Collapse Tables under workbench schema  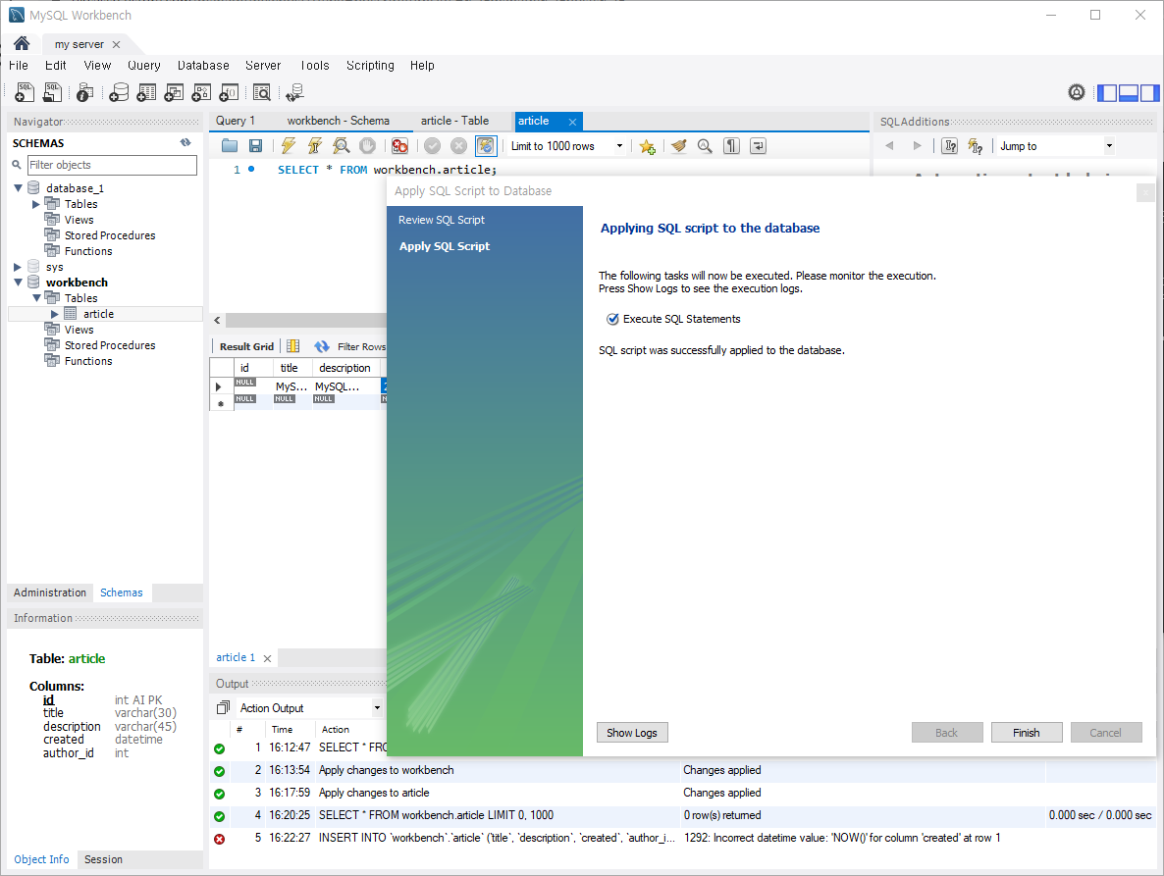[x=35, y=298]
